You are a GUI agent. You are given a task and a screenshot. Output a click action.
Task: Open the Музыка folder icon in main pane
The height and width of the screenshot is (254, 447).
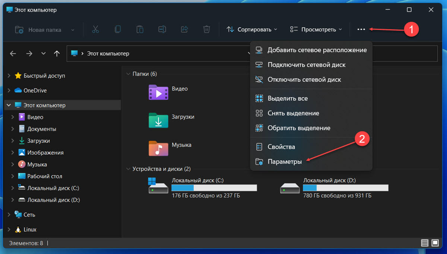pos(158,148)
